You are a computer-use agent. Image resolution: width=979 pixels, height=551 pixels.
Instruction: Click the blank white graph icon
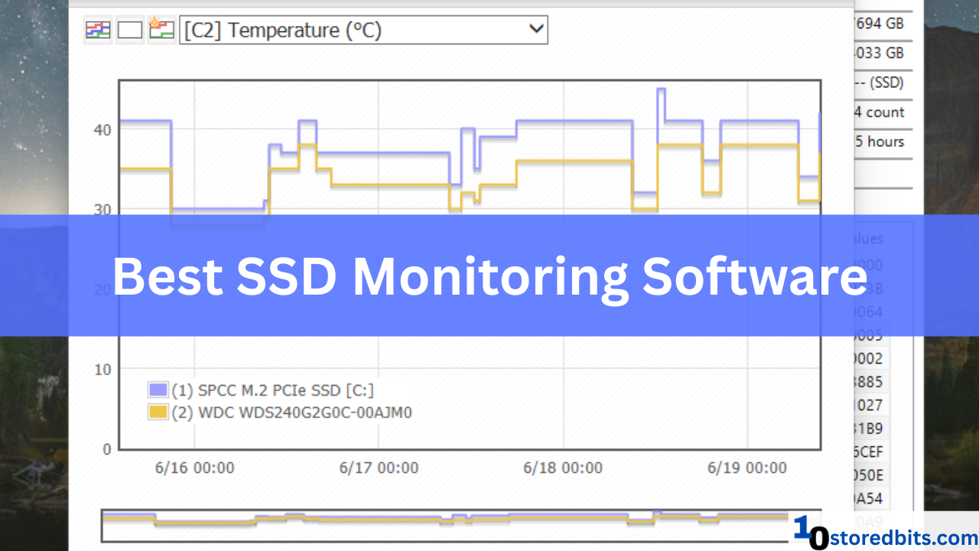(x=129, y=30)
